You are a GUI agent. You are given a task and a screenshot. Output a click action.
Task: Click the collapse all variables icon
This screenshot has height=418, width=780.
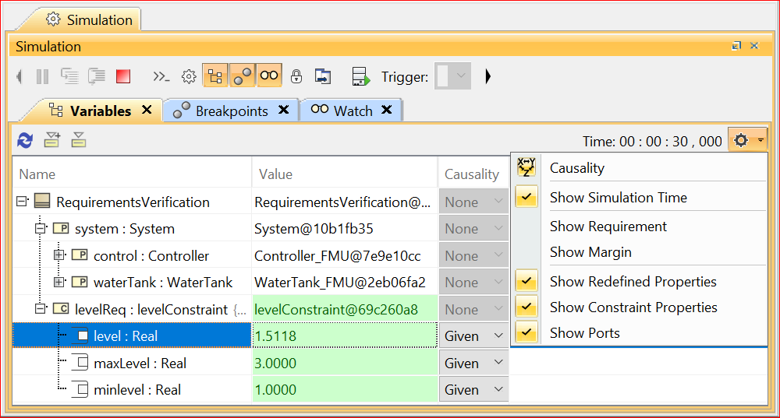tap(78, 140)
